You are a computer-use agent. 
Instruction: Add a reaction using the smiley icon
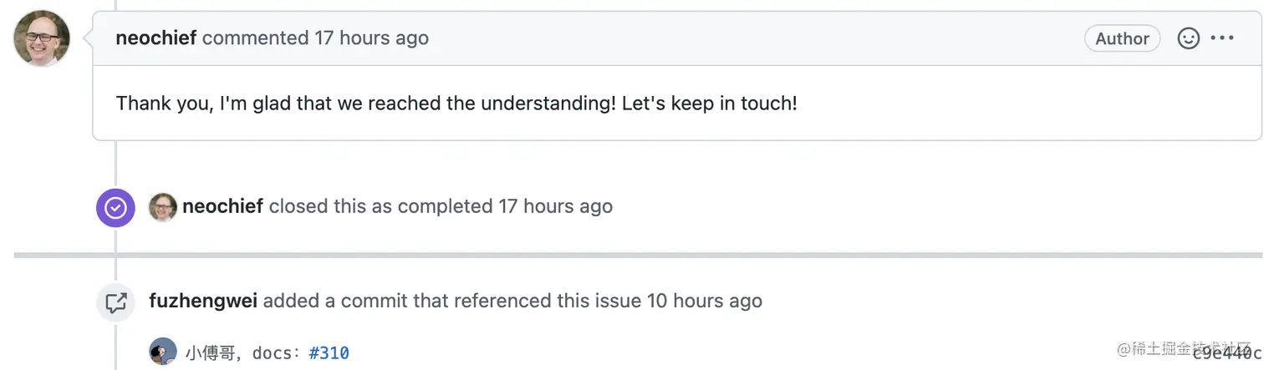tap(1188, 38)
